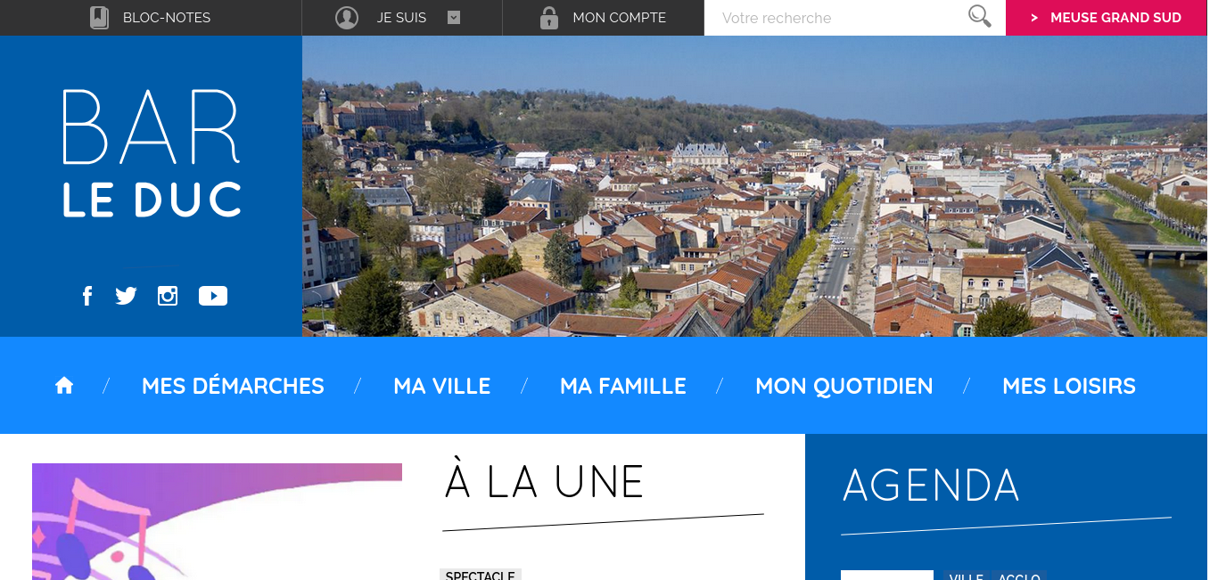This screenshot has height=580, width=1218.
Task: Click the notebook icon beside Bloc-notes
Action: [99, 18]
